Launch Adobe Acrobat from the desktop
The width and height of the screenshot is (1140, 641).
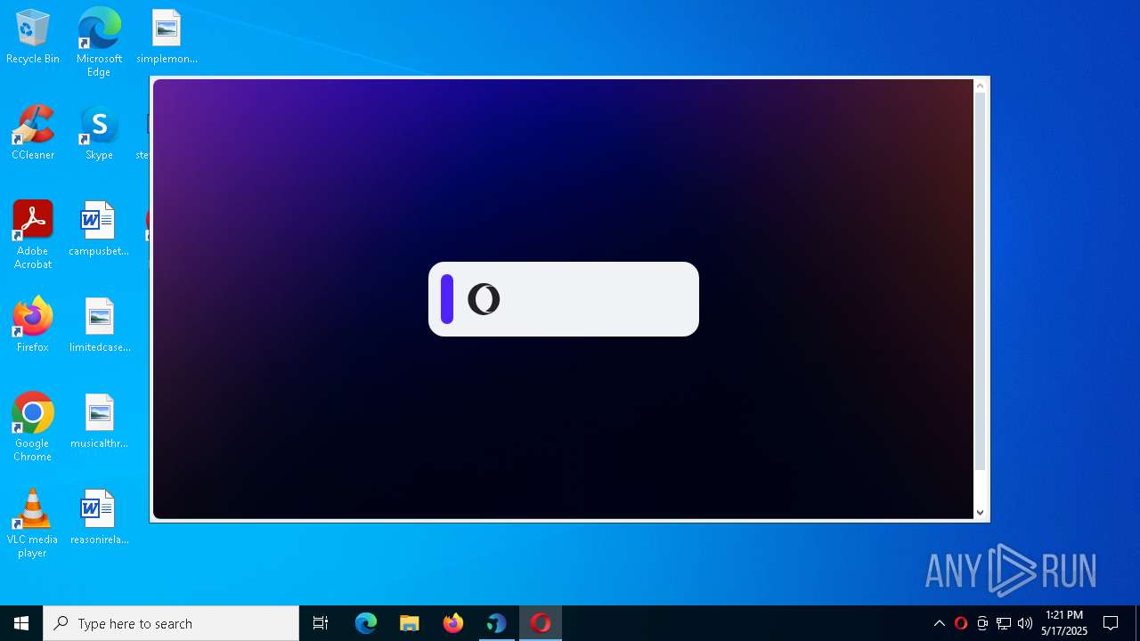(x=33, y=235)
